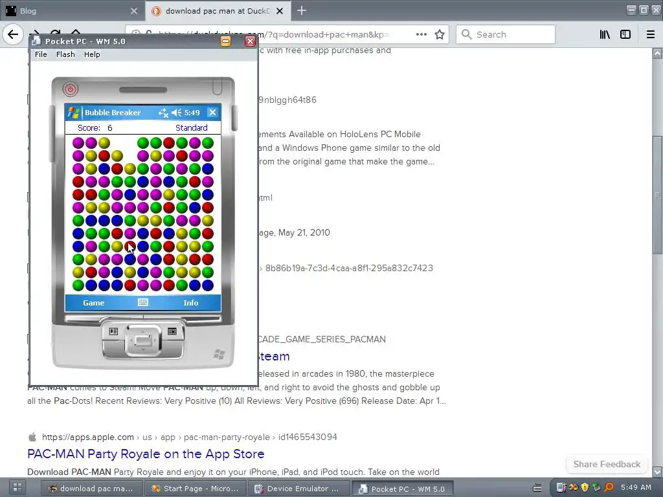This screenshot has height=497, width=663.
Task: Toggle the browser sidebar icon
Action: pos(625,34)
